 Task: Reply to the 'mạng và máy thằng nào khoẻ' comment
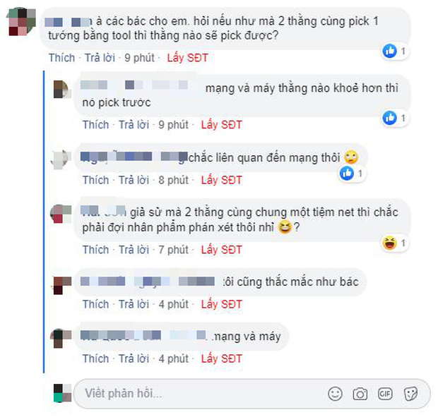(x=134, y=125)
